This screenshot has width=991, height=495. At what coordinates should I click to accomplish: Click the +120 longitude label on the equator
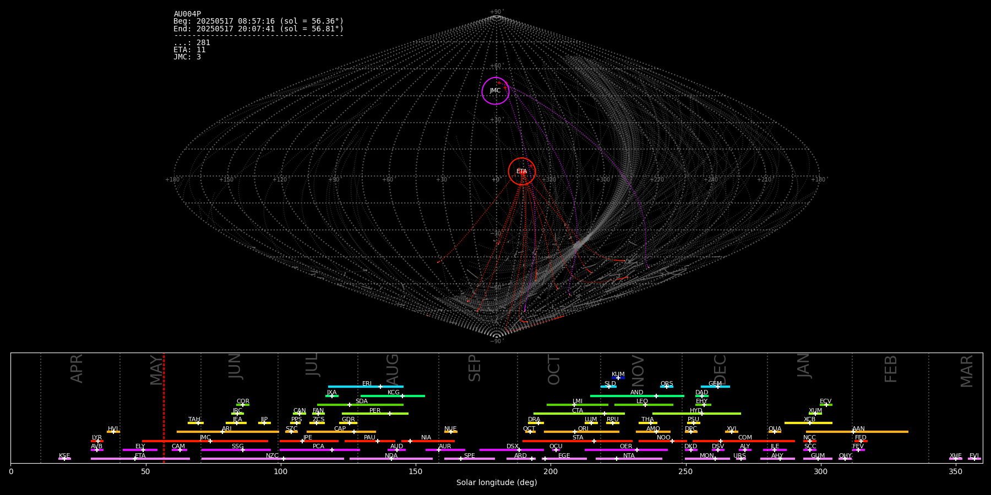point(280,180)
